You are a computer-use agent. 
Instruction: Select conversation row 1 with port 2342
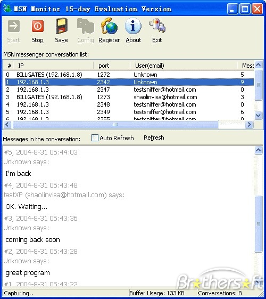click(x=129, y=82)
